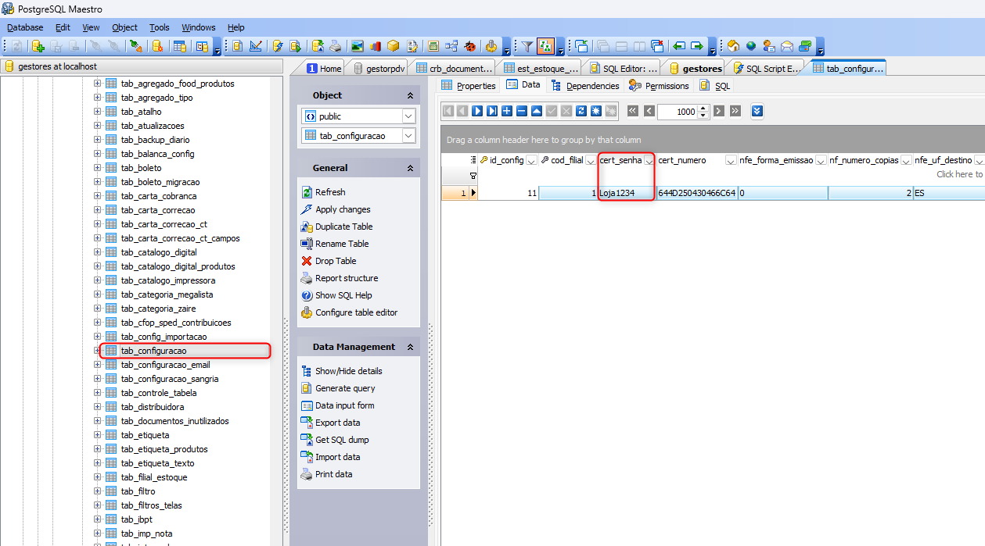Viewport: 985px width, 546px height.
Task: Open the Tools menu
Action: (159, 27)
